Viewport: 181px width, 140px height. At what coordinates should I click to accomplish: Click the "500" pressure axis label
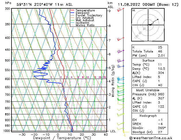point(8,60)
